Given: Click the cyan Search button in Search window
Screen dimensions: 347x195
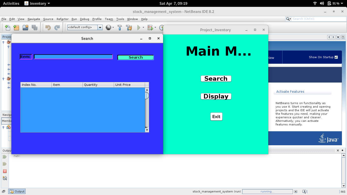Looking at the screenshot, I should [x=136, y=57].
